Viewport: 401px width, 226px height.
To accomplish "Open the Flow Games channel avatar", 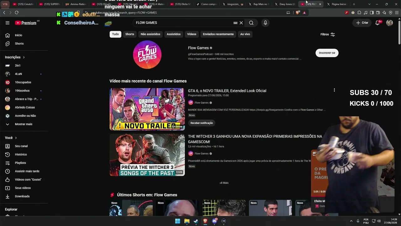I will (x=147, y=55).
